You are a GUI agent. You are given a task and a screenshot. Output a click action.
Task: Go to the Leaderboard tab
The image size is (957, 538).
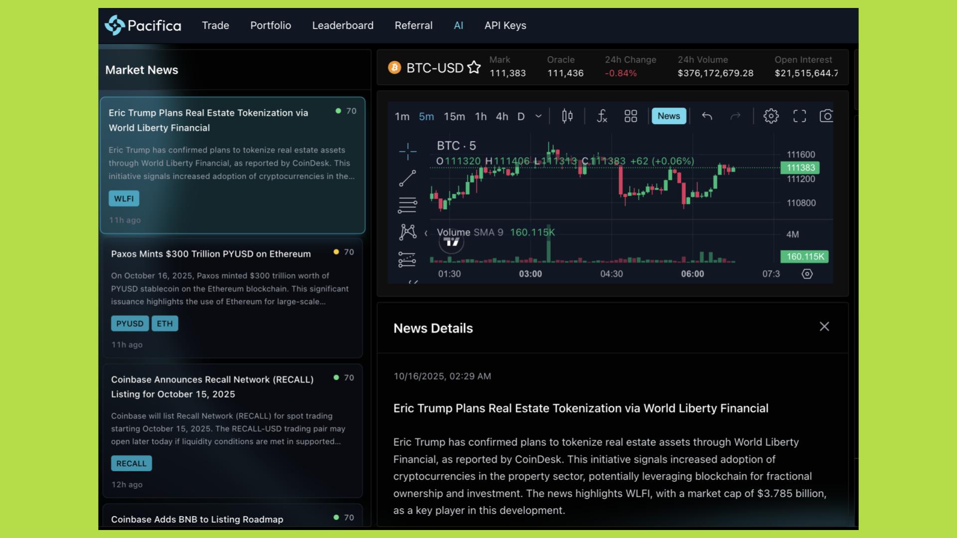[342, 25]
